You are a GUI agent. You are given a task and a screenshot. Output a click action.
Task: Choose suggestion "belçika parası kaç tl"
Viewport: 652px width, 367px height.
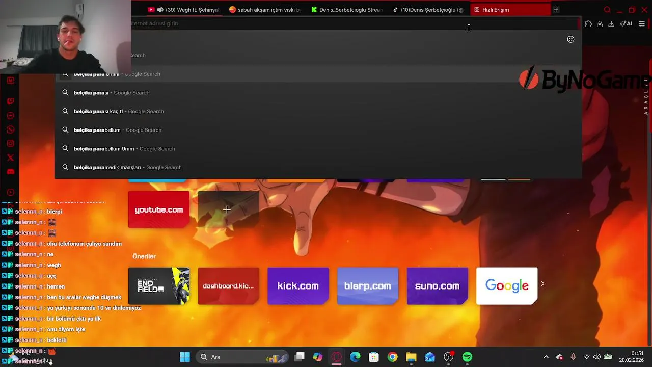(318, 111)
